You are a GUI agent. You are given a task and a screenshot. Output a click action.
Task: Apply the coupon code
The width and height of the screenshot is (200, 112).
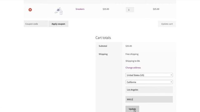point(58,24)
